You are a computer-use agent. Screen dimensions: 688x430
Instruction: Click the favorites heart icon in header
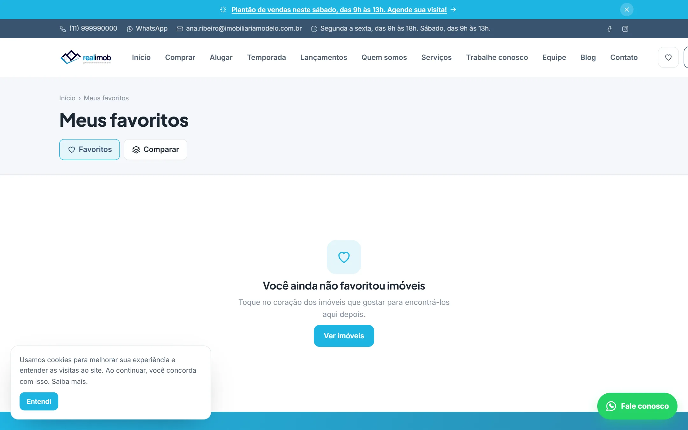[x=668, y=57]
